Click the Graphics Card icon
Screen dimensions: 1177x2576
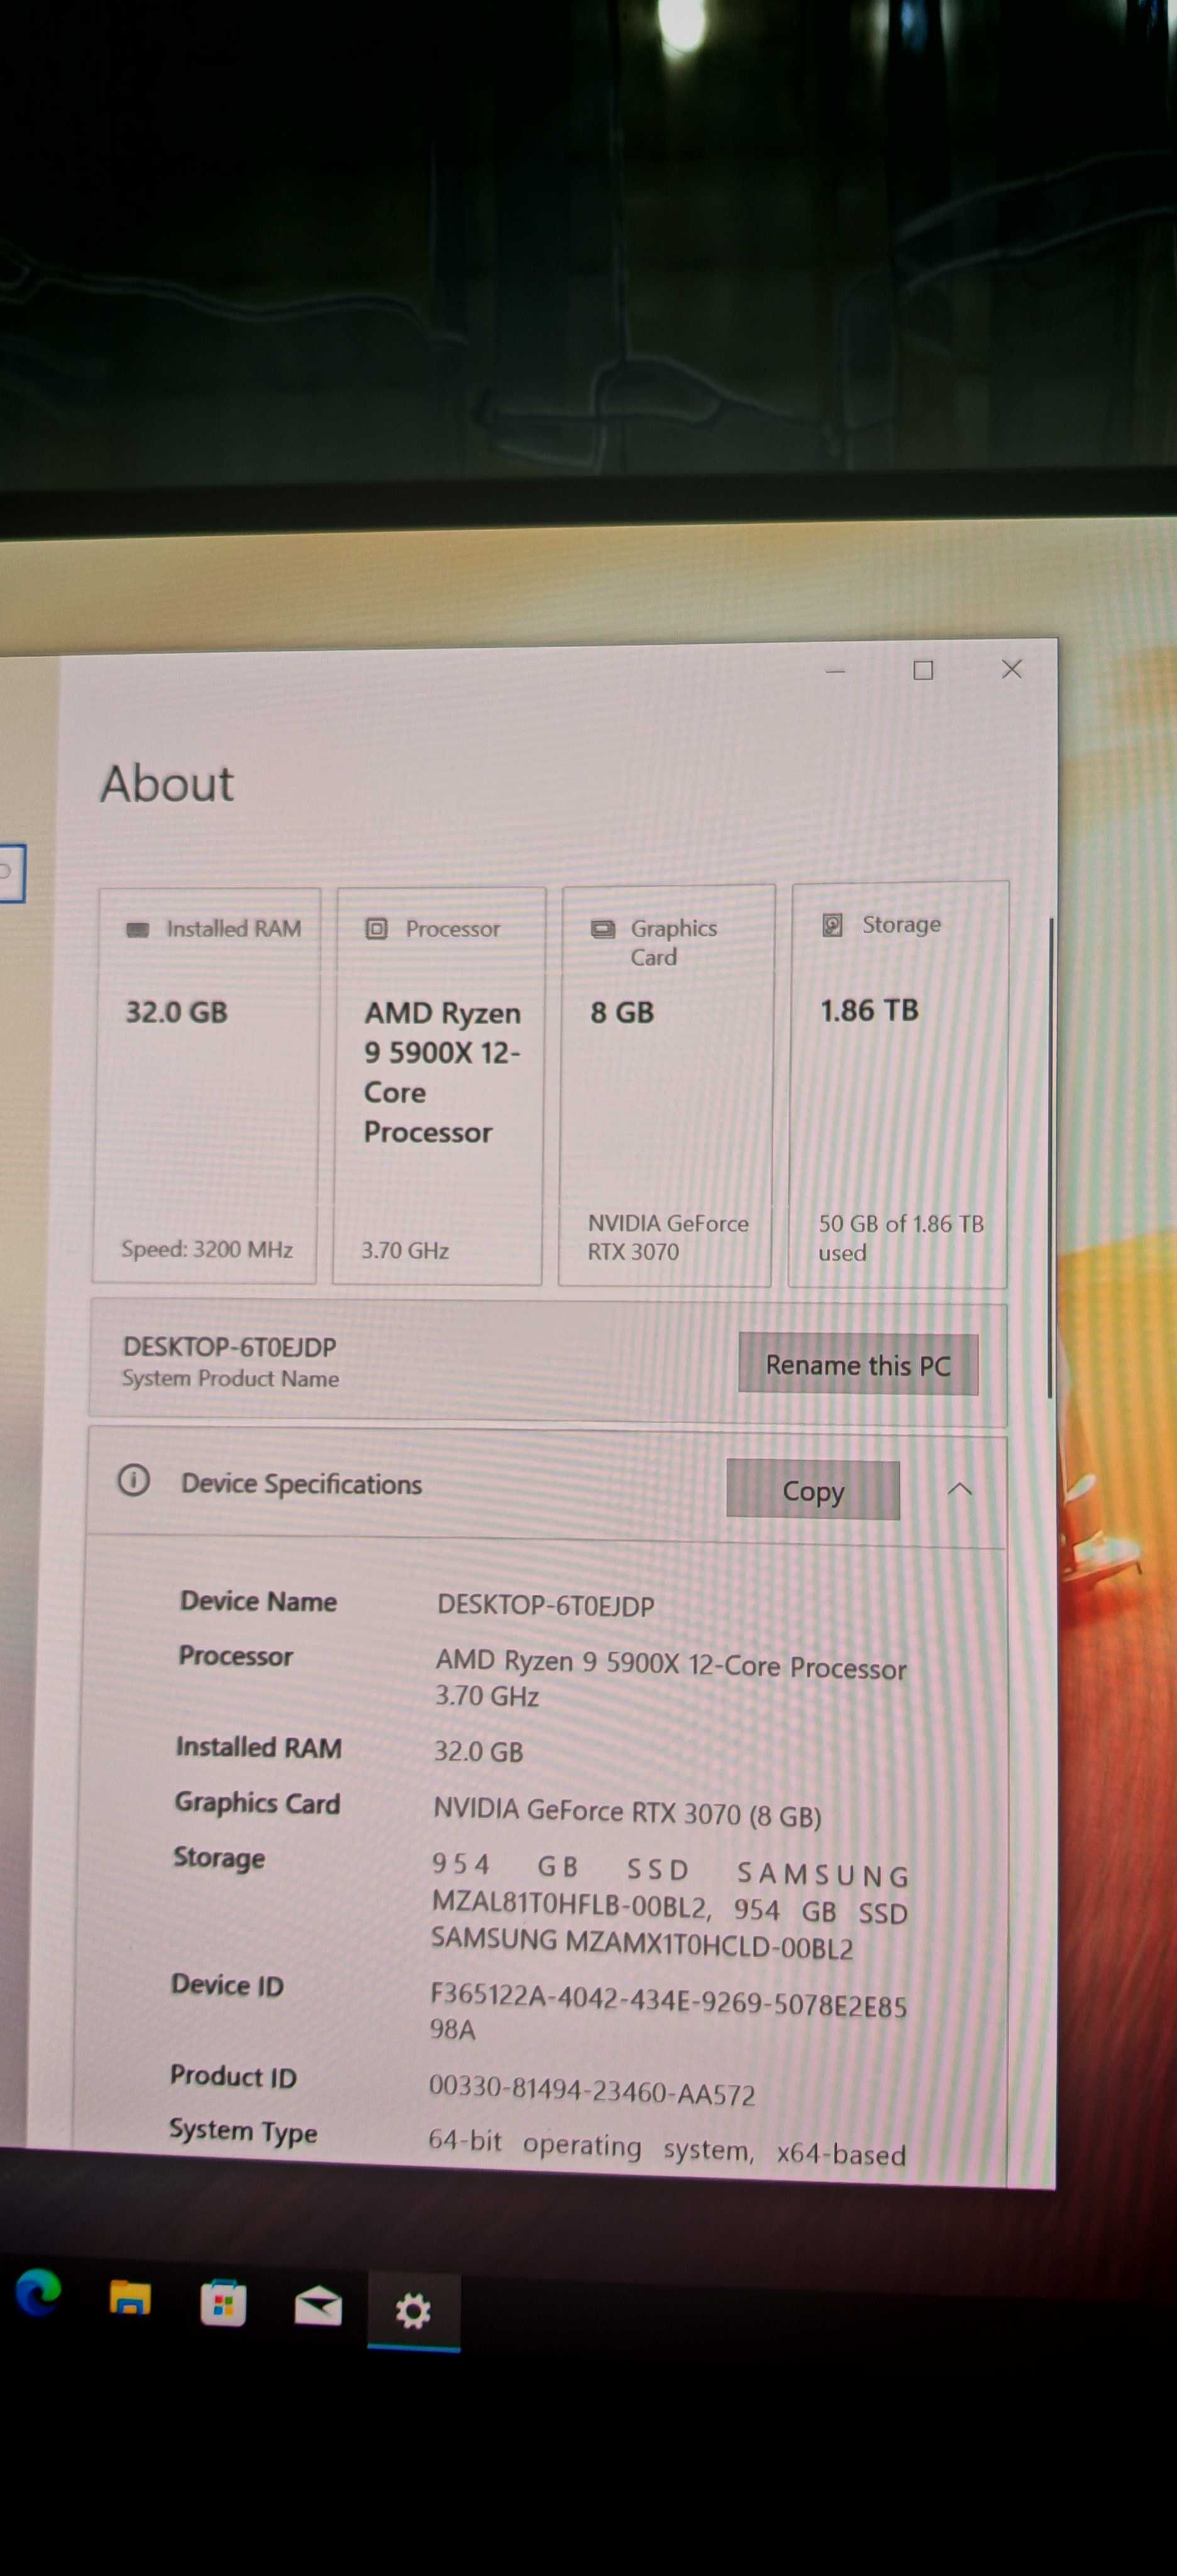pyautogui.click(x=603, y=929)
